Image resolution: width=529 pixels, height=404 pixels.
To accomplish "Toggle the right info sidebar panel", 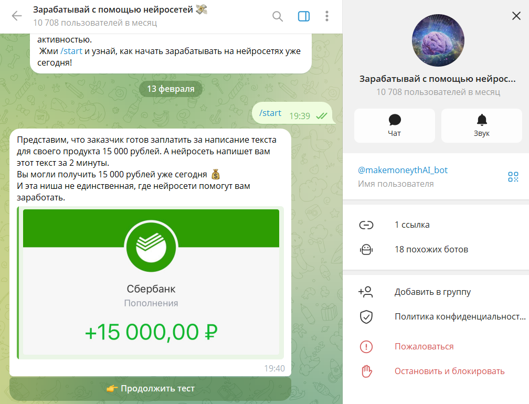I will [304, 16].
